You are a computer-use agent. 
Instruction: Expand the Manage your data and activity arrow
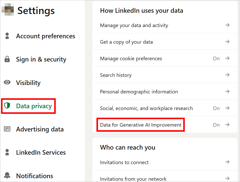pos(227,25)
